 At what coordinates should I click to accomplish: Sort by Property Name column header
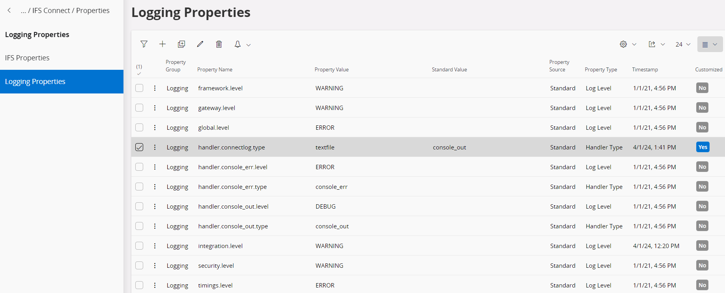tap(215, 69)
